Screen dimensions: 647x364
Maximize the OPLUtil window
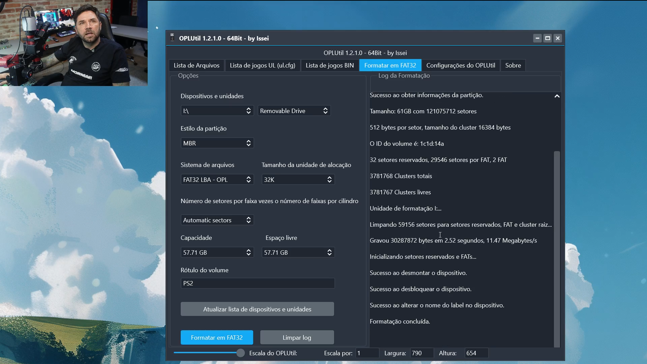[548, 38]
